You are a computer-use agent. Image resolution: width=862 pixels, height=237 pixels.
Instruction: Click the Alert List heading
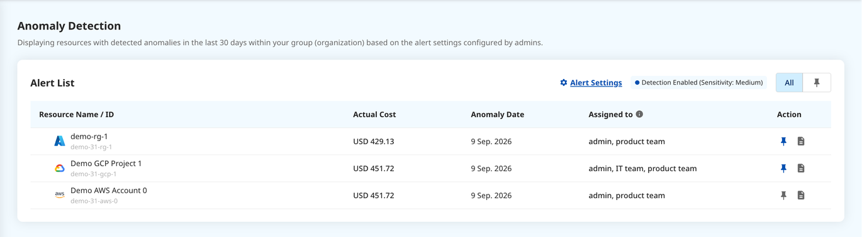[x=52, y=83]
